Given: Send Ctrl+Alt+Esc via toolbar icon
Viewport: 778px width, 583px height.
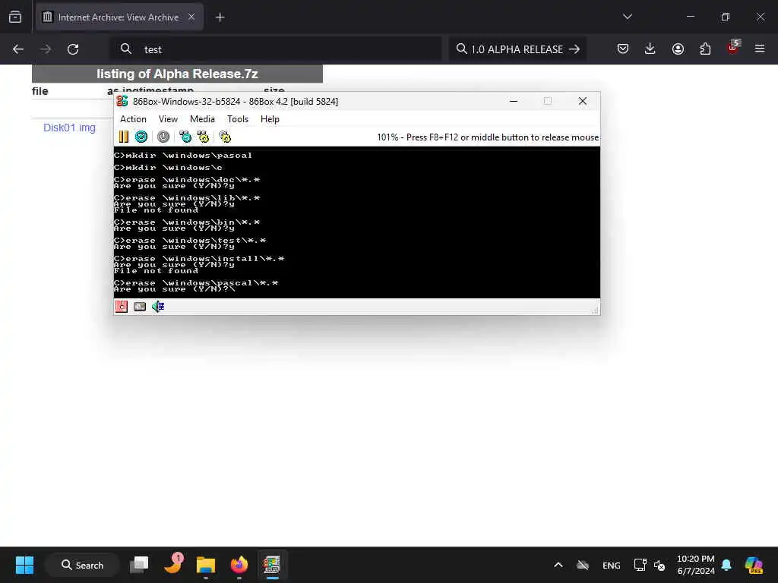Looking at the screenshot, I should click(x=203, y=137).
